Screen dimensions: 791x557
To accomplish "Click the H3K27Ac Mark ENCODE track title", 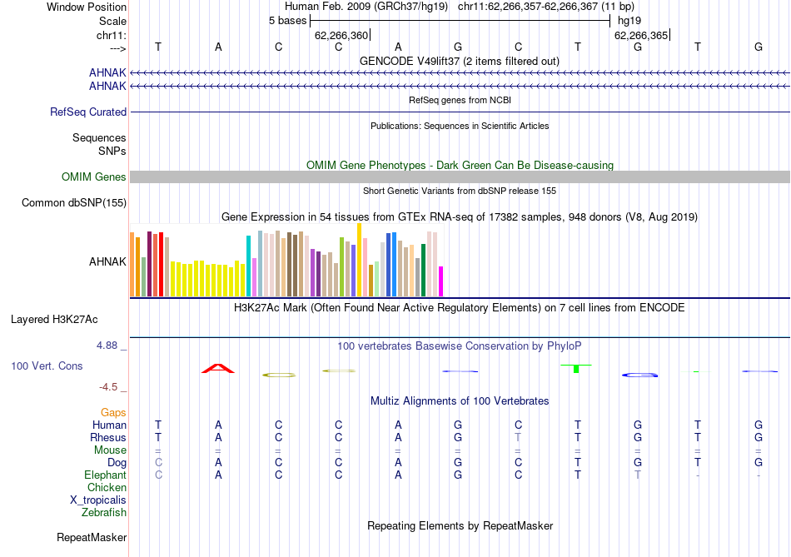I will click(x=460, y=308).
